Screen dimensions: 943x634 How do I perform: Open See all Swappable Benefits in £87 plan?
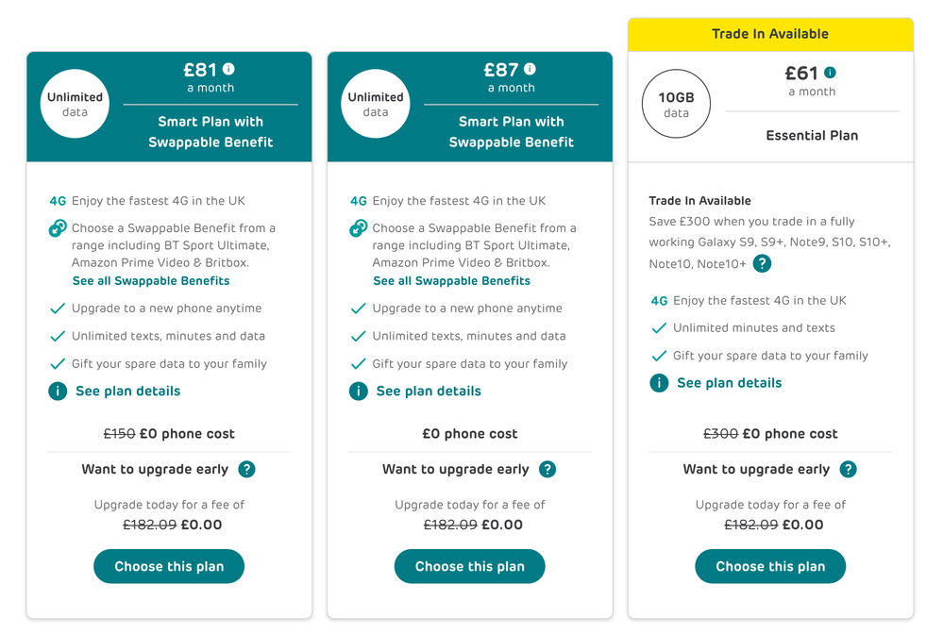click(x=451, y=281)
